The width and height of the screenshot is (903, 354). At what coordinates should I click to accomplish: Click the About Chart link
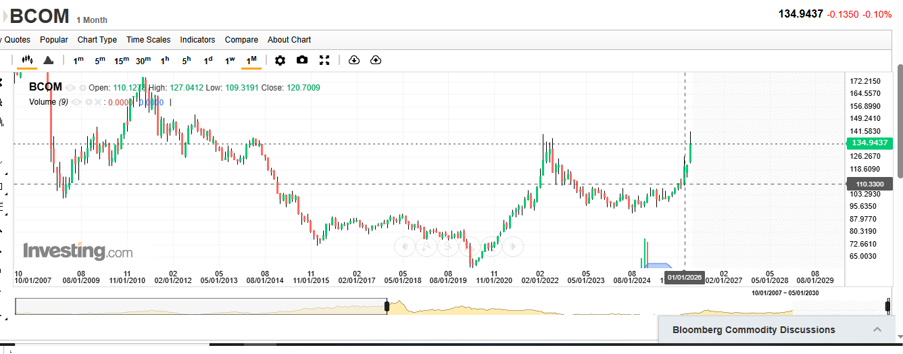[289, 40]
